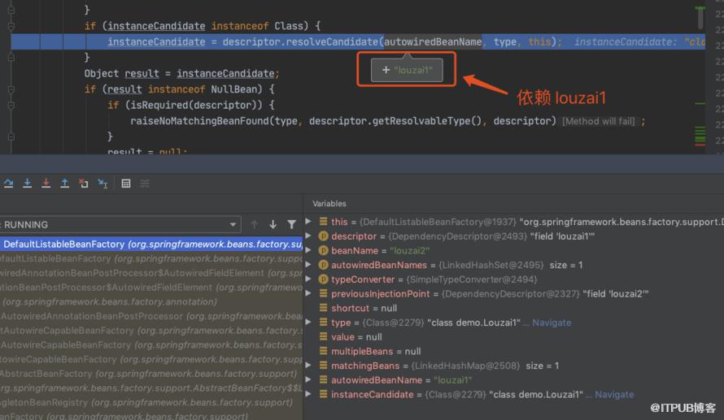Select the AutowiredAnnotationBeanPostProcessor stack frame
This screenshot has height=420, width=724.
[151, 316]
